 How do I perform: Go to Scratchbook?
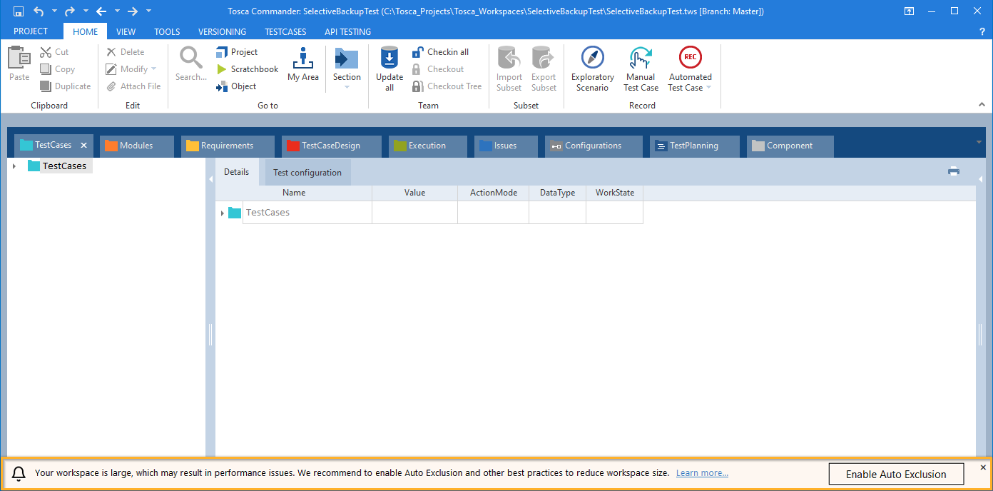(248, 69)
